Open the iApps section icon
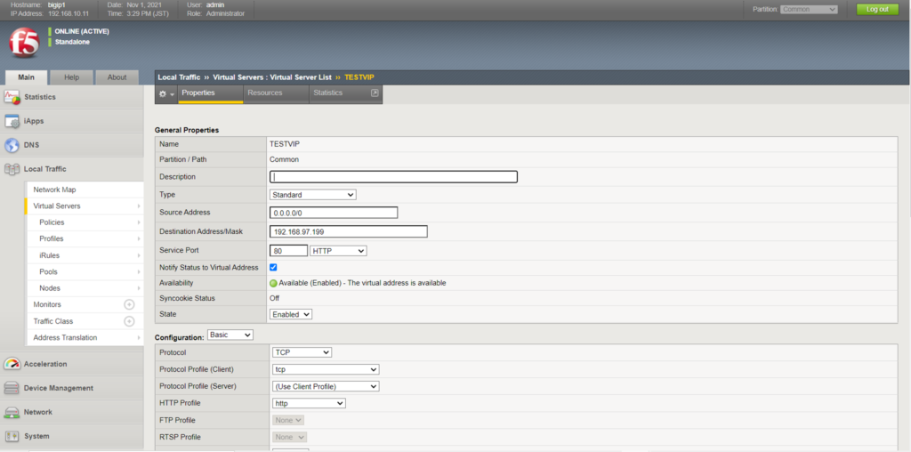911x452 pixels. (12, 121)
